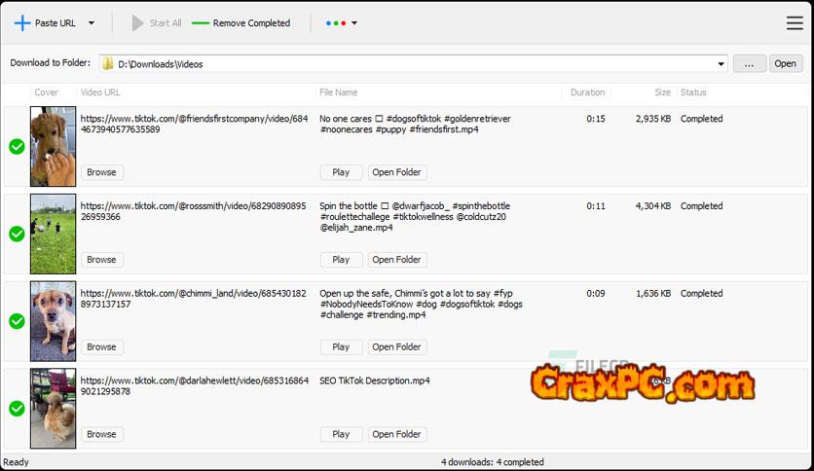Click the rosssmith TikTok URL text
814x471 pixels.
tap(193, 211)
